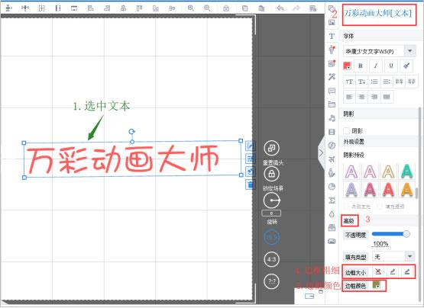Screen dimensions: 424x308
Task: Click the rotation handle above the text box
Action: click(x=132, y=132)
